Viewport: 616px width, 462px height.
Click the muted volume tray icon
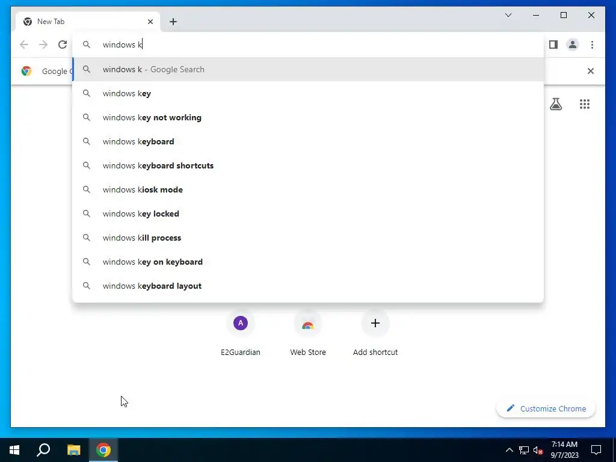click(x=538, y=450)
